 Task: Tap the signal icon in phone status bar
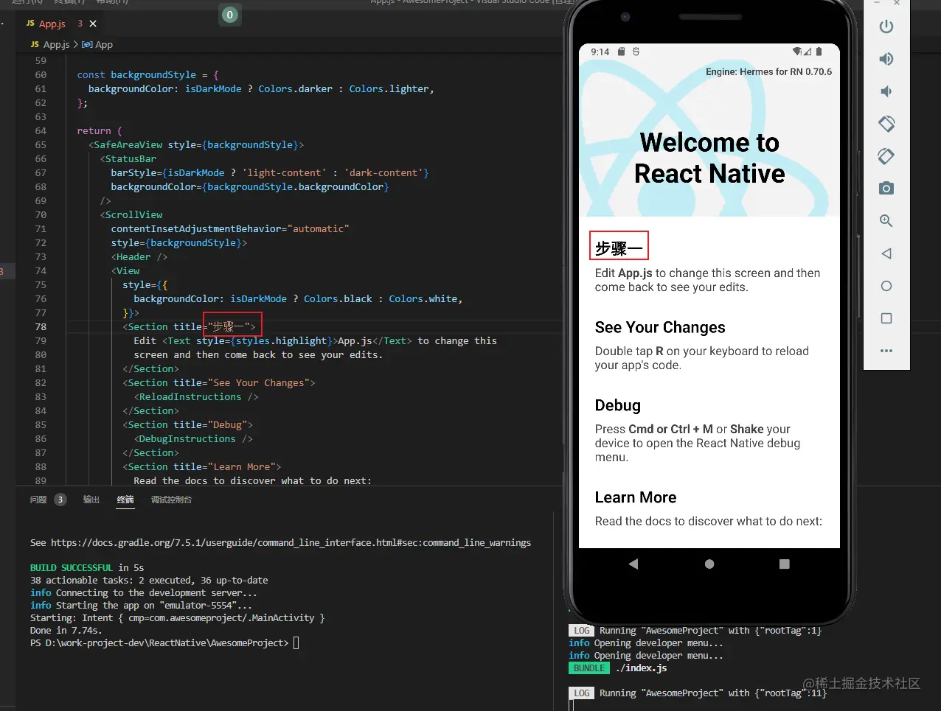808,52
